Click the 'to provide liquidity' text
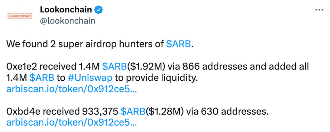330x132 pixels. tap(156, 78)
